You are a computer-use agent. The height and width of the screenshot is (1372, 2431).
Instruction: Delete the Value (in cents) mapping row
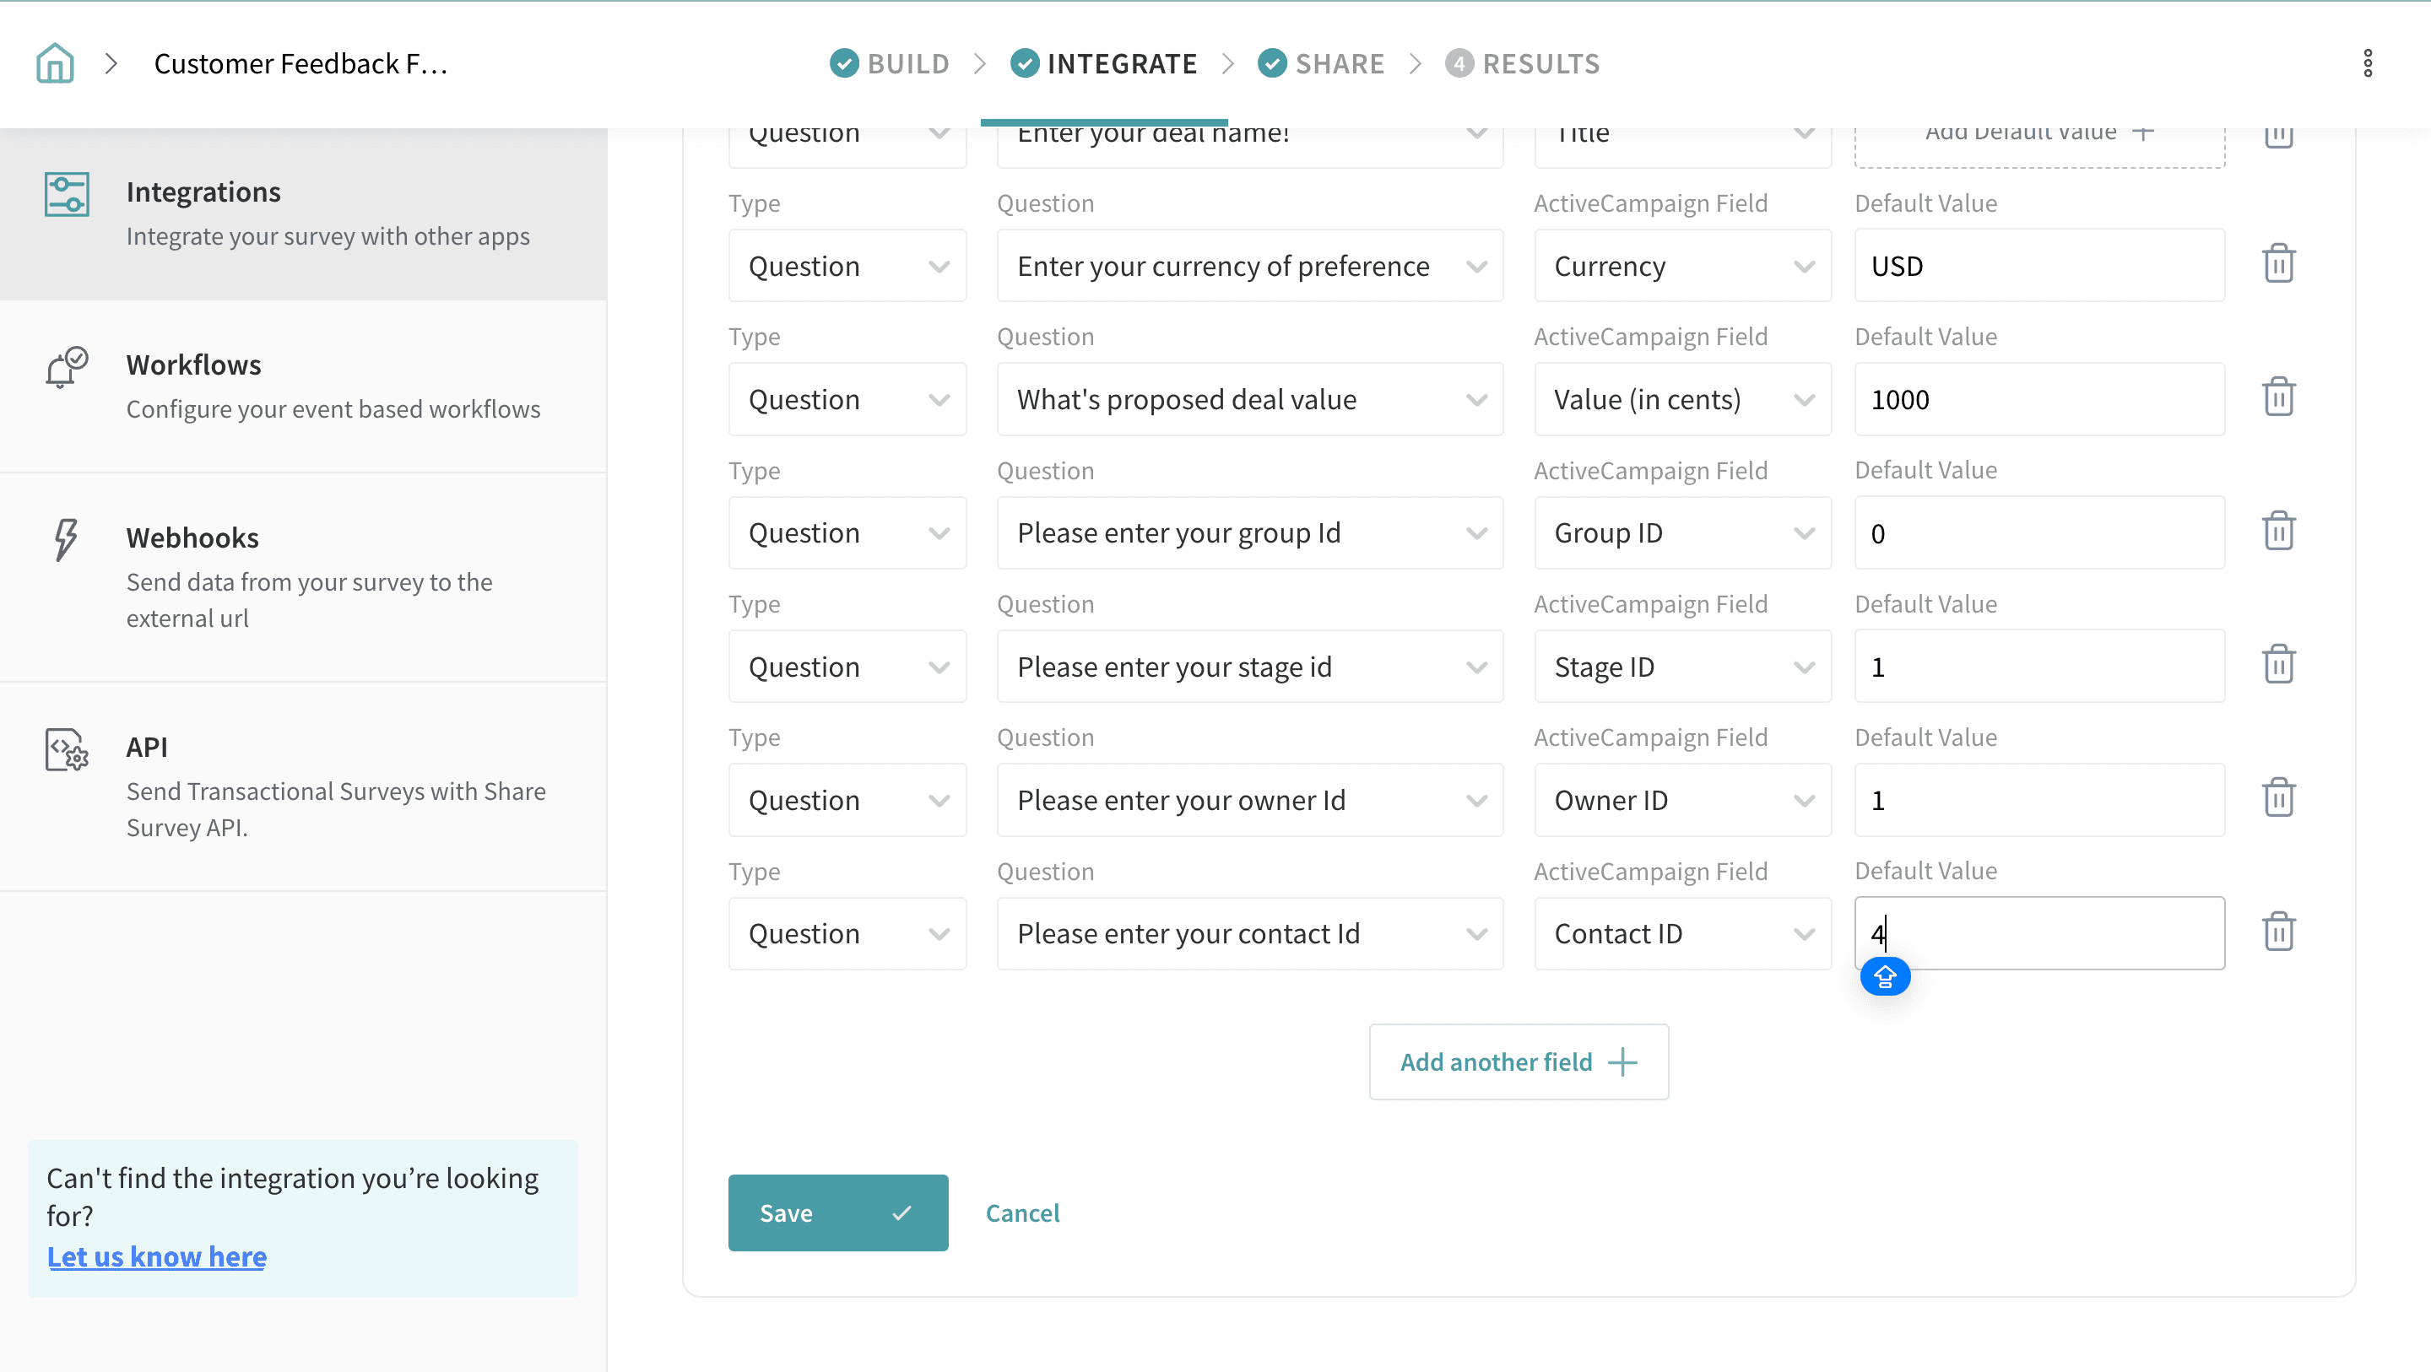pos(2278,397)
